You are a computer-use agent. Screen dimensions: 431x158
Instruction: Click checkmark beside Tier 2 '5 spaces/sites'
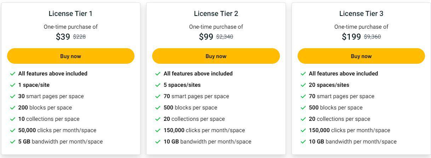point(158,85)
